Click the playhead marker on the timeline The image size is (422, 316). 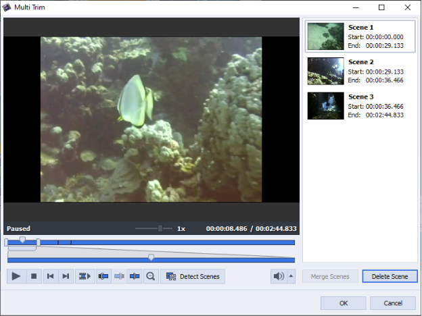tap(22, 240)
